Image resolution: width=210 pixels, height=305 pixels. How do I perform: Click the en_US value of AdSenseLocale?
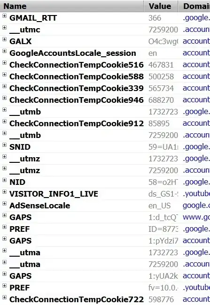160,206
